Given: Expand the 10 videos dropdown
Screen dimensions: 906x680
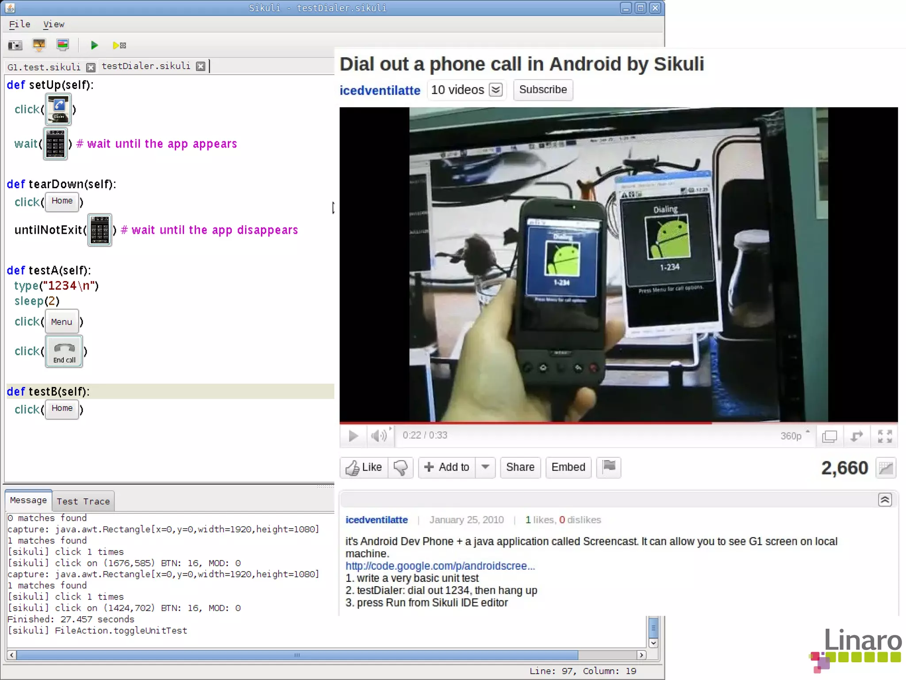Looking at the screenshot, I should click(496, 90).
